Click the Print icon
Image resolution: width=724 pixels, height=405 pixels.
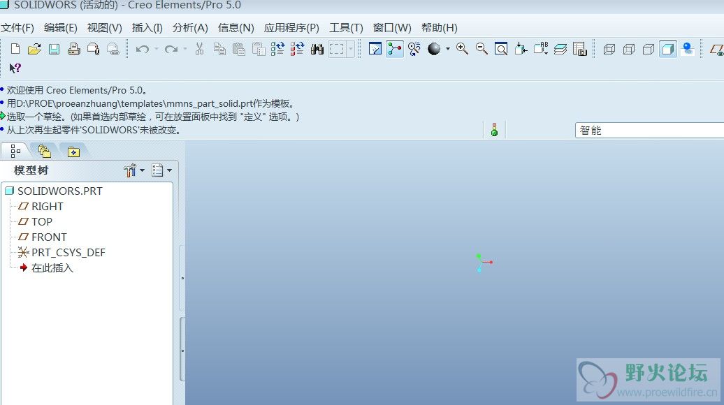(74, 49)
